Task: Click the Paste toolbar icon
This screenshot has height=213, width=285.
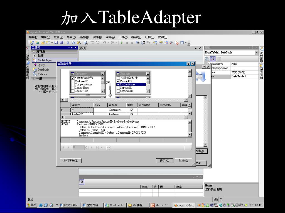Action: pos(79,43)
